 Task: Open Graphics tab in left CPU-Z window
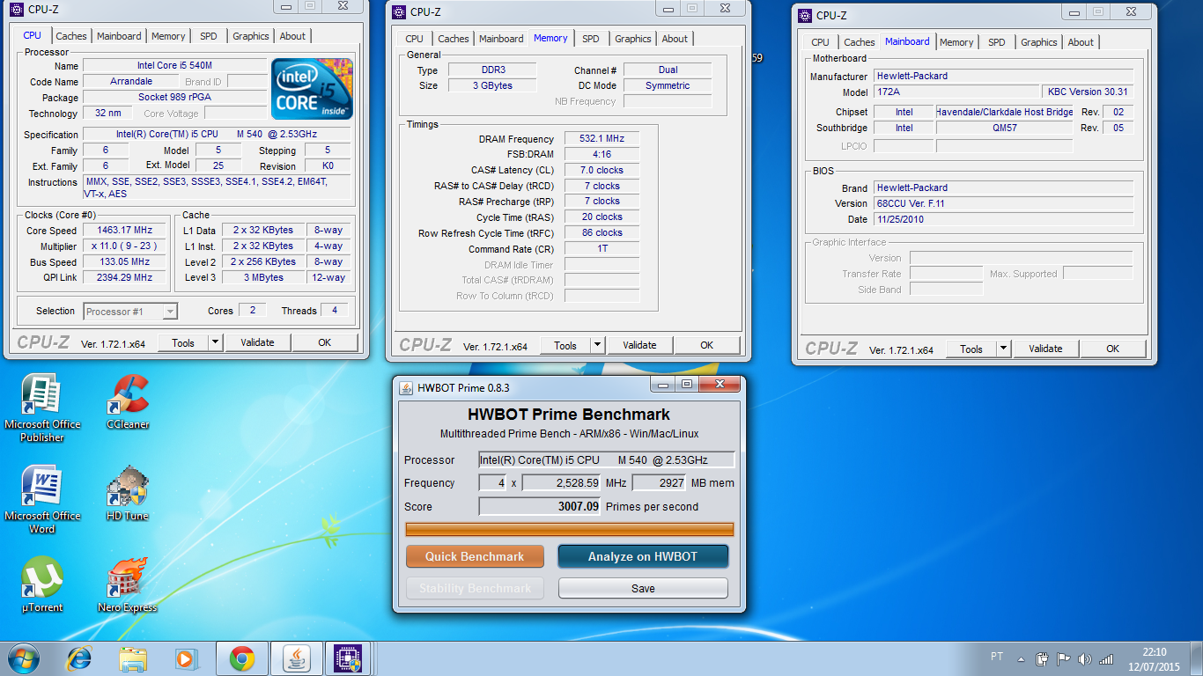coord(251,36)
